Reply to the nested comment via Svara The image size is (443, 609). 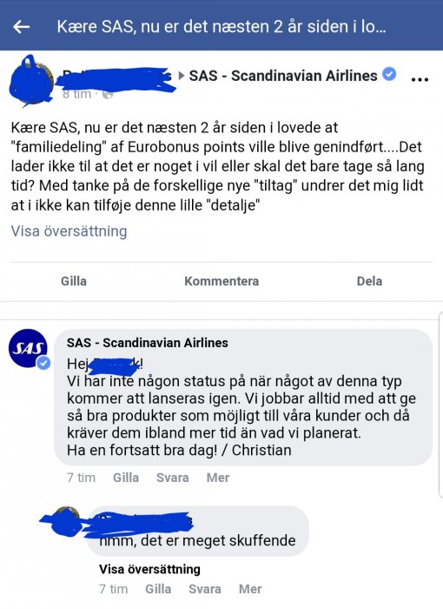point(205,589)
